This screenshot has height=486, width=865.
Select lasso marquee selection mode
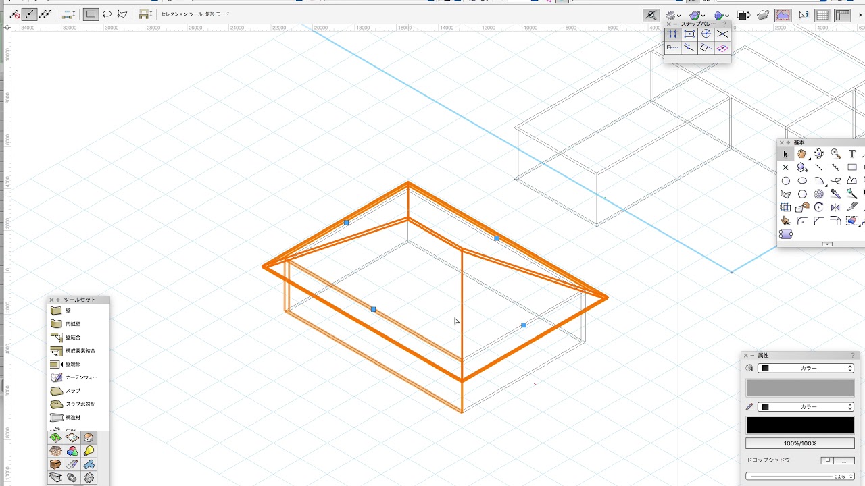click(107, 14)
